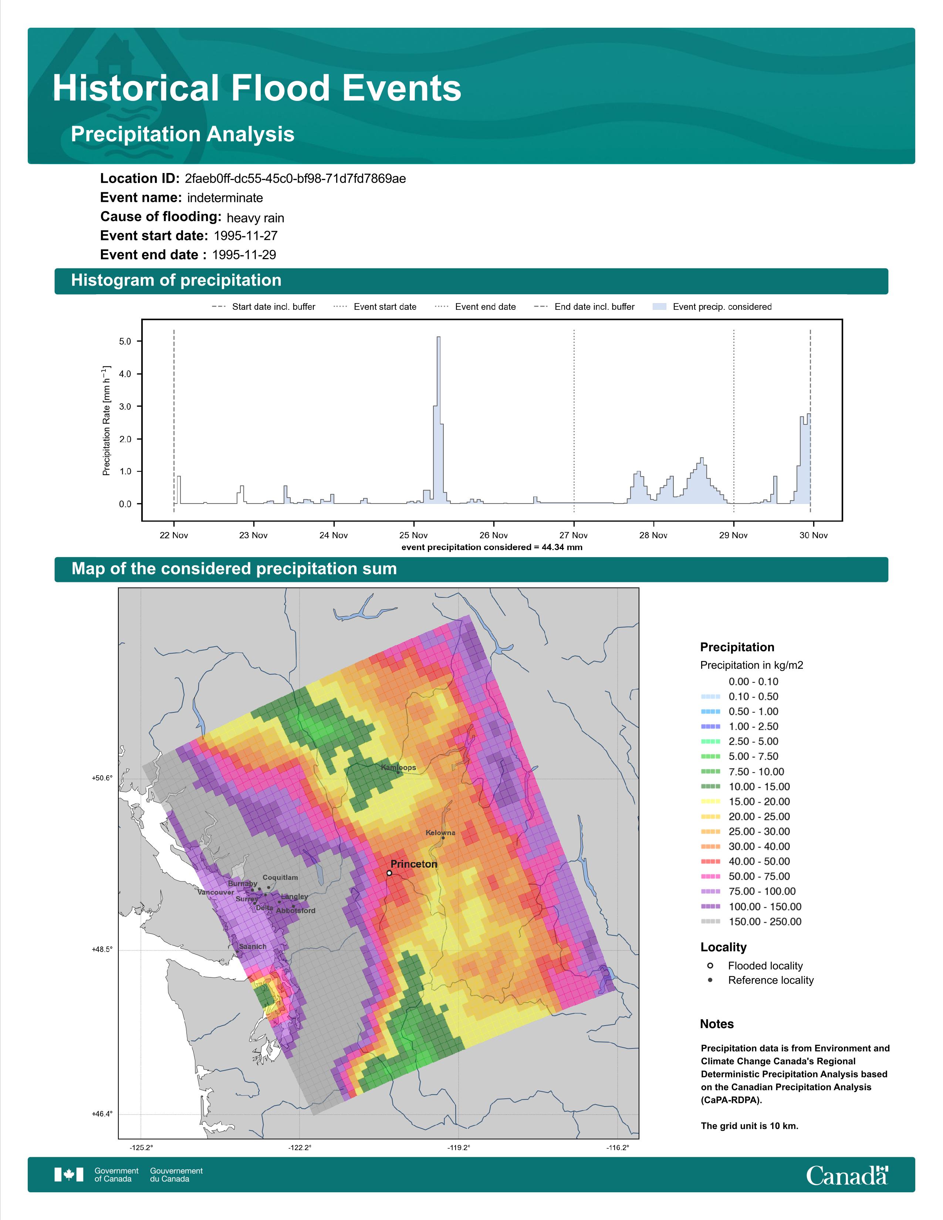Click the 27 Nov x-axis label

click(574, 535)
